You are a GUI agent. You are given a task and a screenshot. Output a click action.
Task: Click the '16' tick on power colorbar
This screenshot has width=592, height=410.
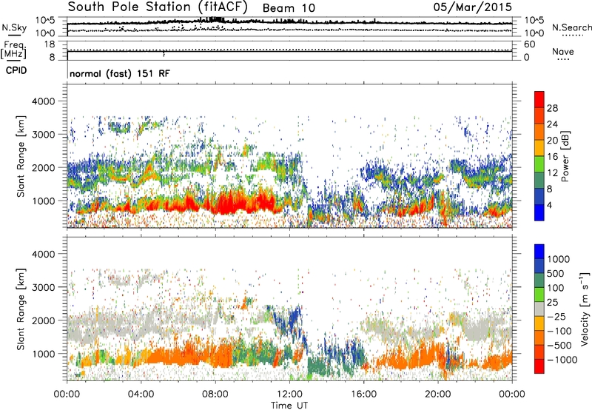click(x=552, y=157)
